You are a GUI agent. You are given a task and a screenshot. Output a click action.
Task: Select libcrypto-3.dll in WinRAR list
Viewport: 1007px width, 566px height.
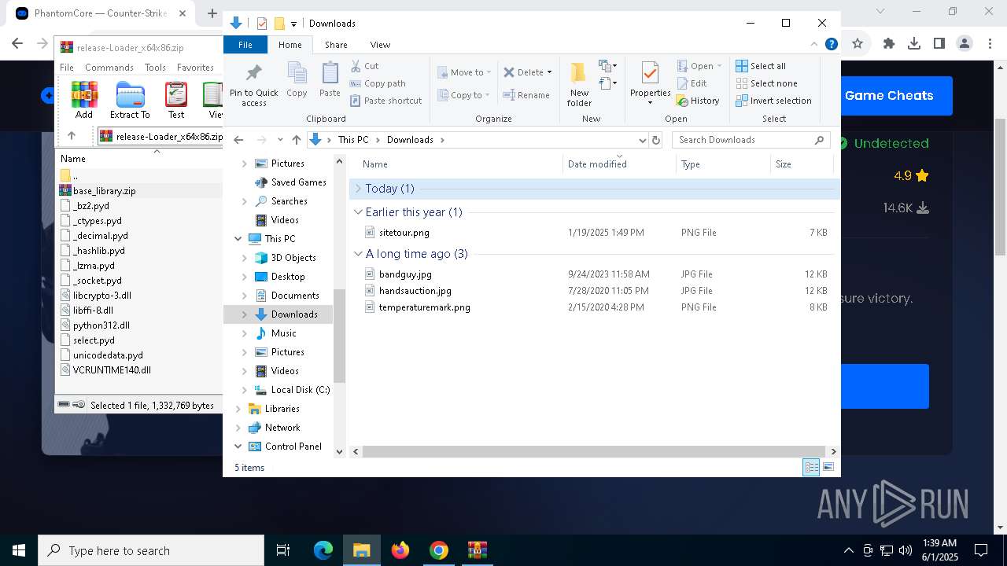point(101,296)
